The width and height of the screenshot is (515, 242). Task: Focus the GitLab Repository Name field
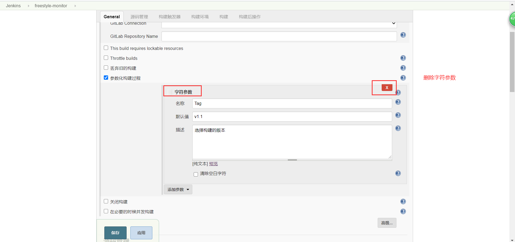(x=279, y=36)
